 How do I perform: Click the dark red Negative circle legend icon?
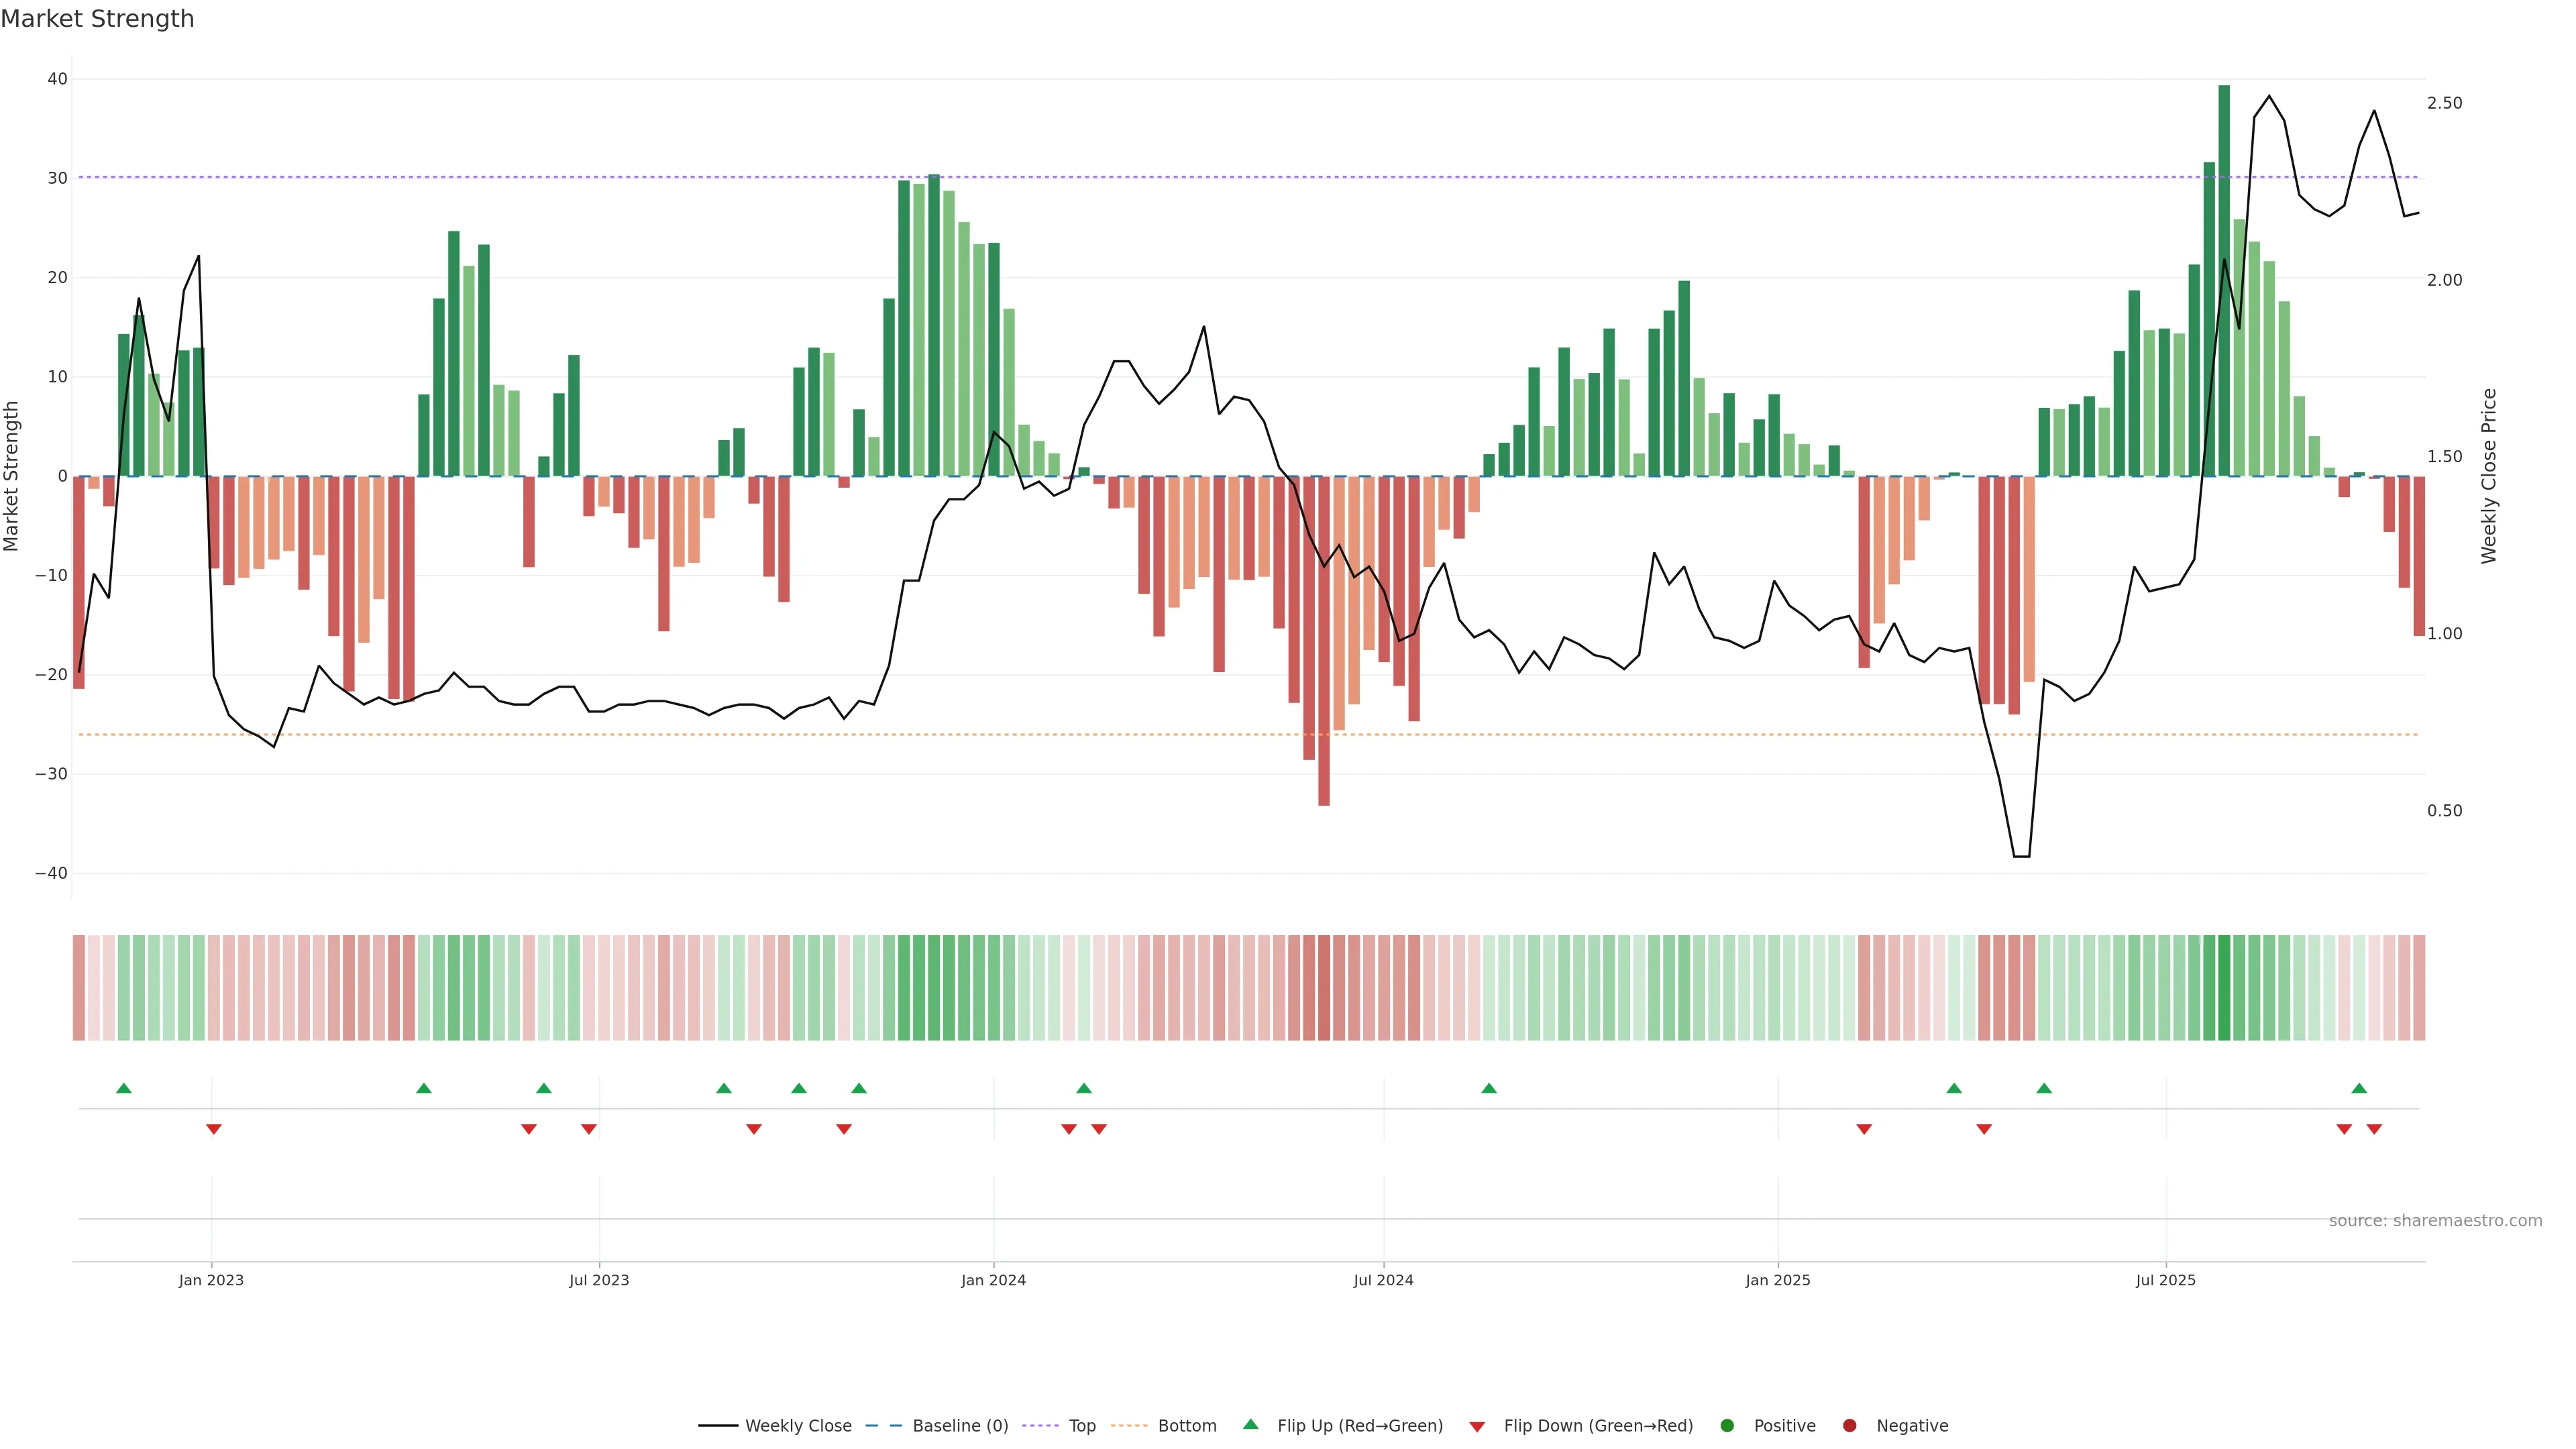point(1849,1425)
